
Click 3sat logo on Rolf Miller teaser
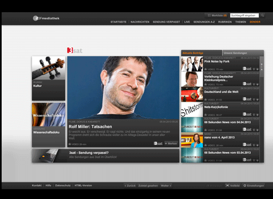coord(158,143)
